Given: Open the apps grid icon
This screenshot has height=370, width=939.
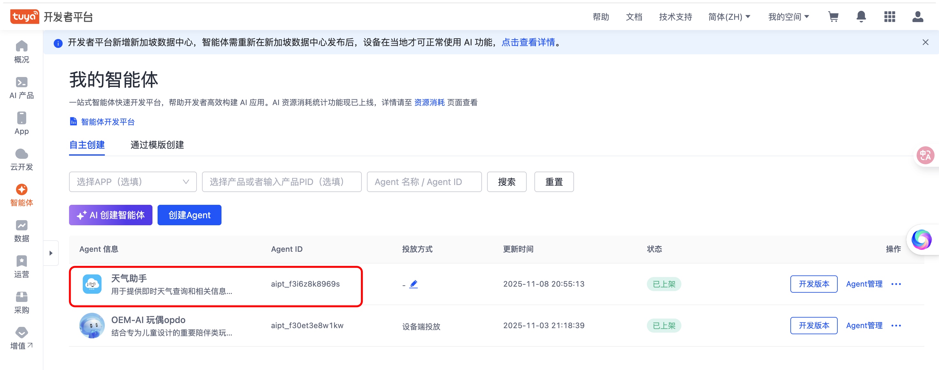Looking at the screenshot, I should coord(889,17).
